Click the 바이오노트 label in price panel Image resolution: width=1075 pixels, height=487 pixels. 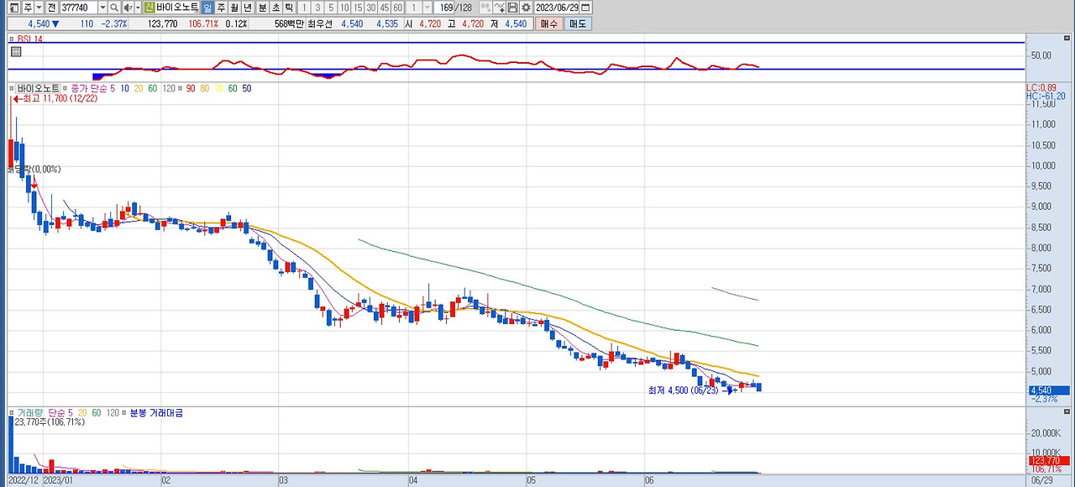[38, 88]
